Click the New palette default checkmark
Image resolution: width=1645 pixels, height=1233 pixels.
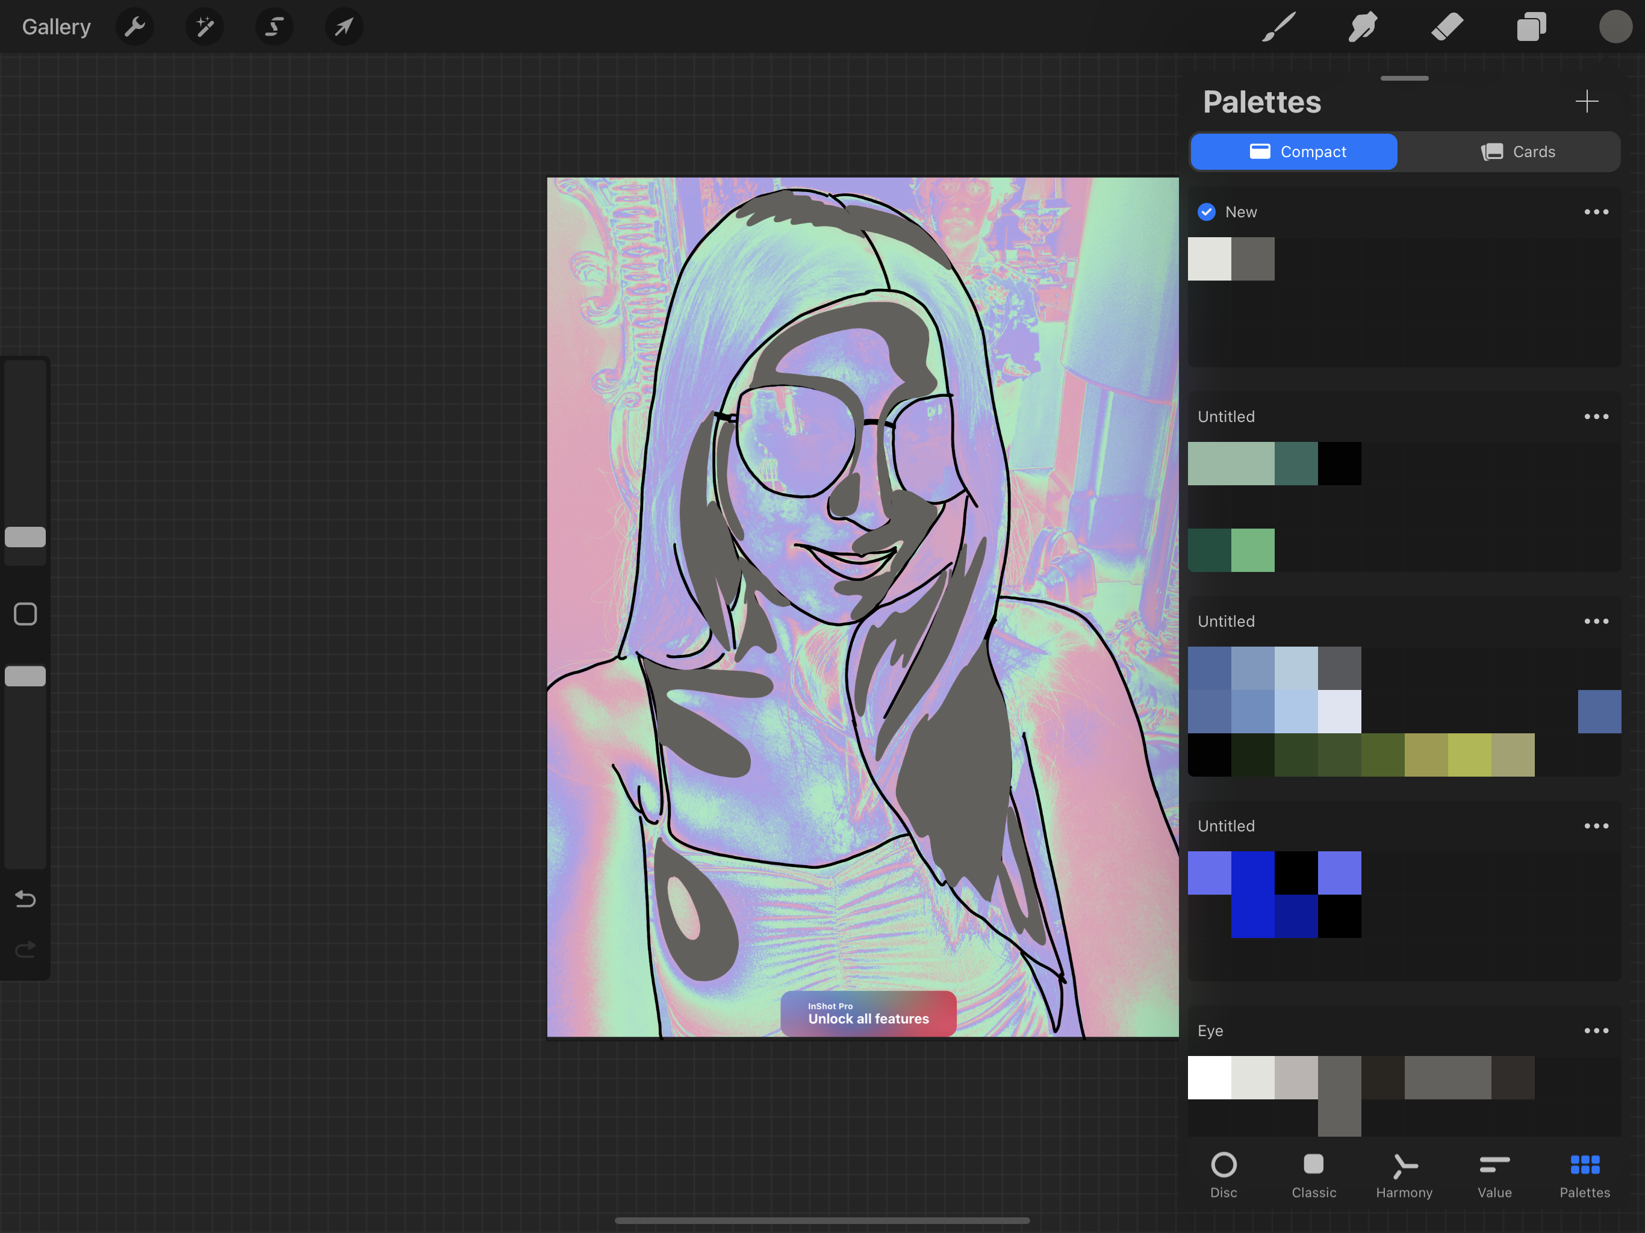coord(1206,212)
